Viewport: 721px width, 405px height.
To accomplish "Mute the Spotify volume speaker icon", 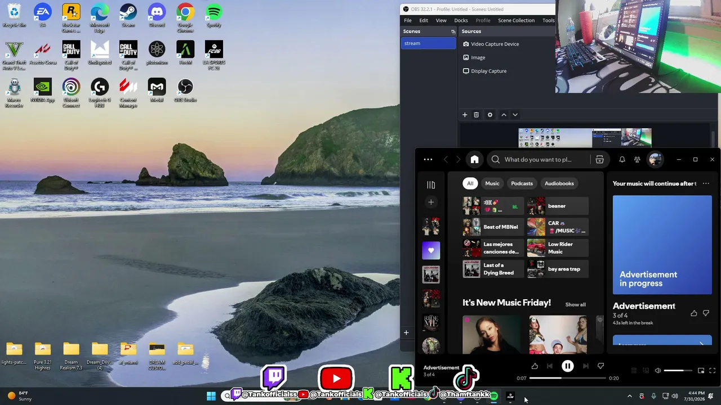I will (x=657, y=371).
